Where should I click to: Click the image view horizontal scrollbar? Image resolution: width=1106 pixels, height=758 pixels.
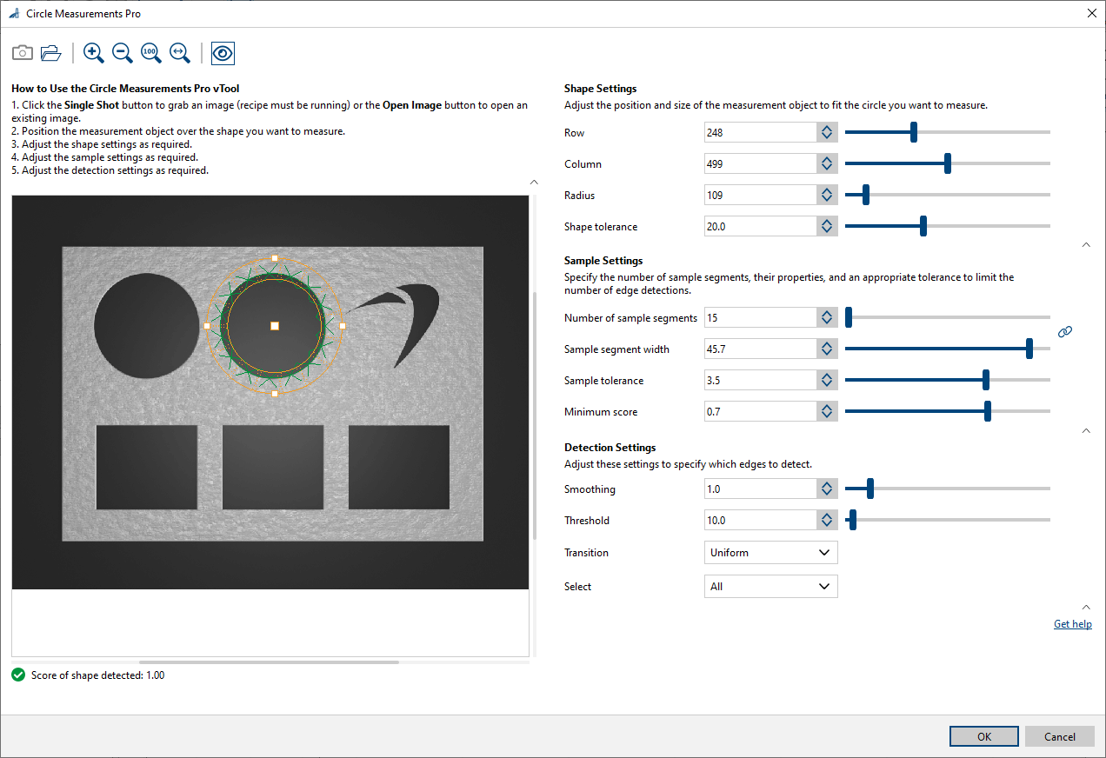coord(269,662)
